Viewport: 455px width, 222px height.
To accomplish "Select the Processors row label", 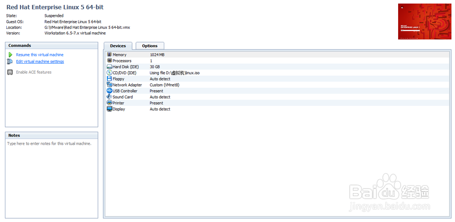I will [x=122, y=61].
